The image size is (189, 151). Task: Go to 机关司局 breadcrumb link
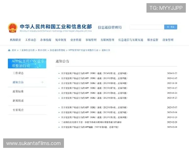(42, 50)
